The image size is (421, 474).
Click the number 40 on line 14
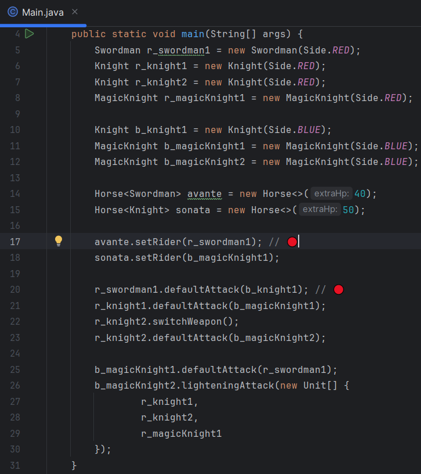(360, 194)
